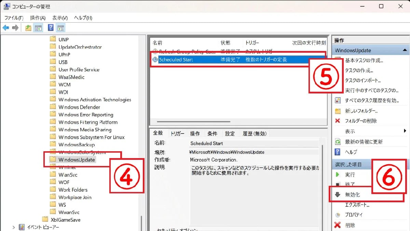Expand the 表示 submenu arrow

tap(405, 131)
